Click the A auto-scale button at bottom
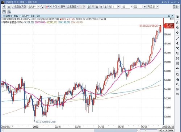This screenshot has height=132, width=181. pyautogui.click(x=167, y=130)
